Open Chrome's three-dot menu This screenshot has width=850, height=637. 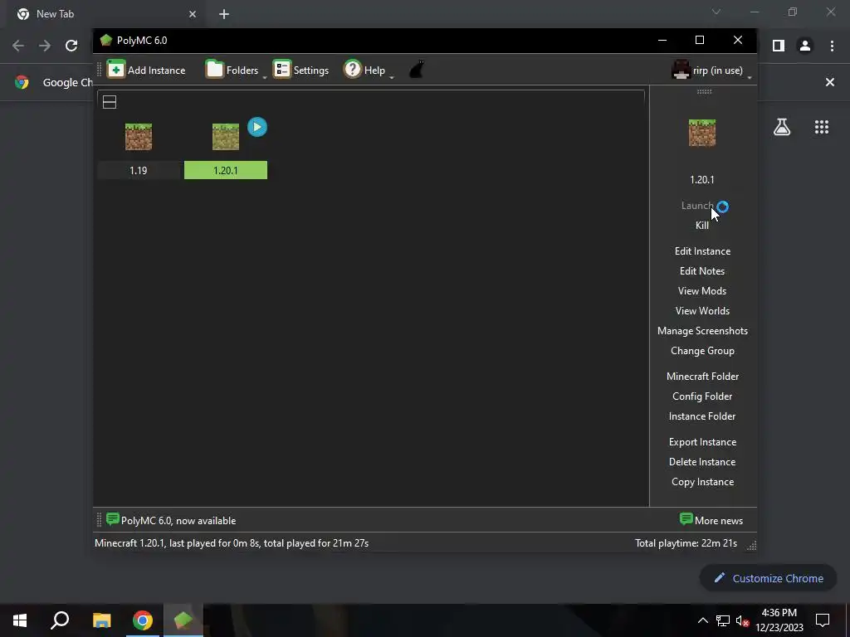coord(832,46)
